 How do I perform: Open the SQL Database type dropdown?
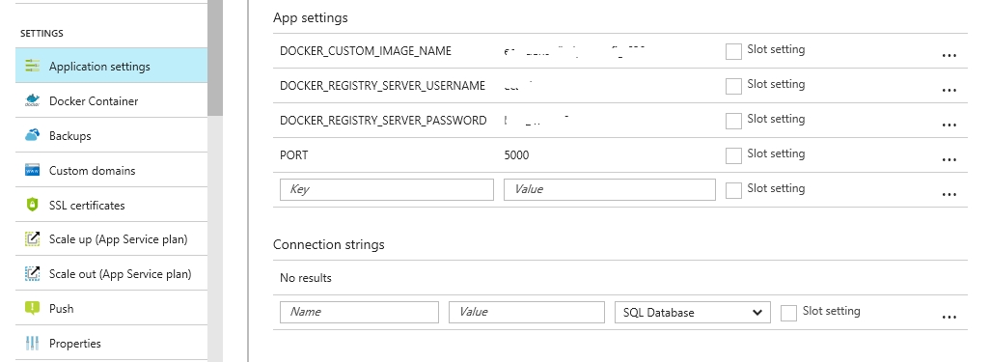click(693, 312)
